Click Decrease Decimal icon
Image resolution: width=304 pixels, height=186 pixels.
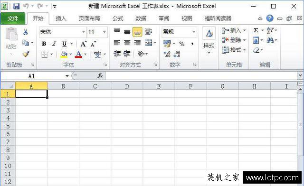coord(177,54)
